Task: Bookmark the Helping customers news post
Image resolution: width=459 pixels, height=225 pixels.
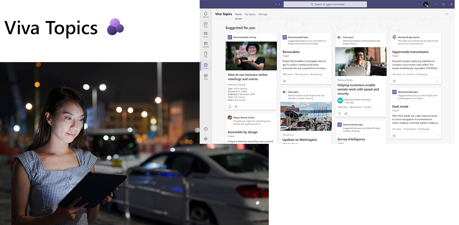Action: [x=339, y=114]
